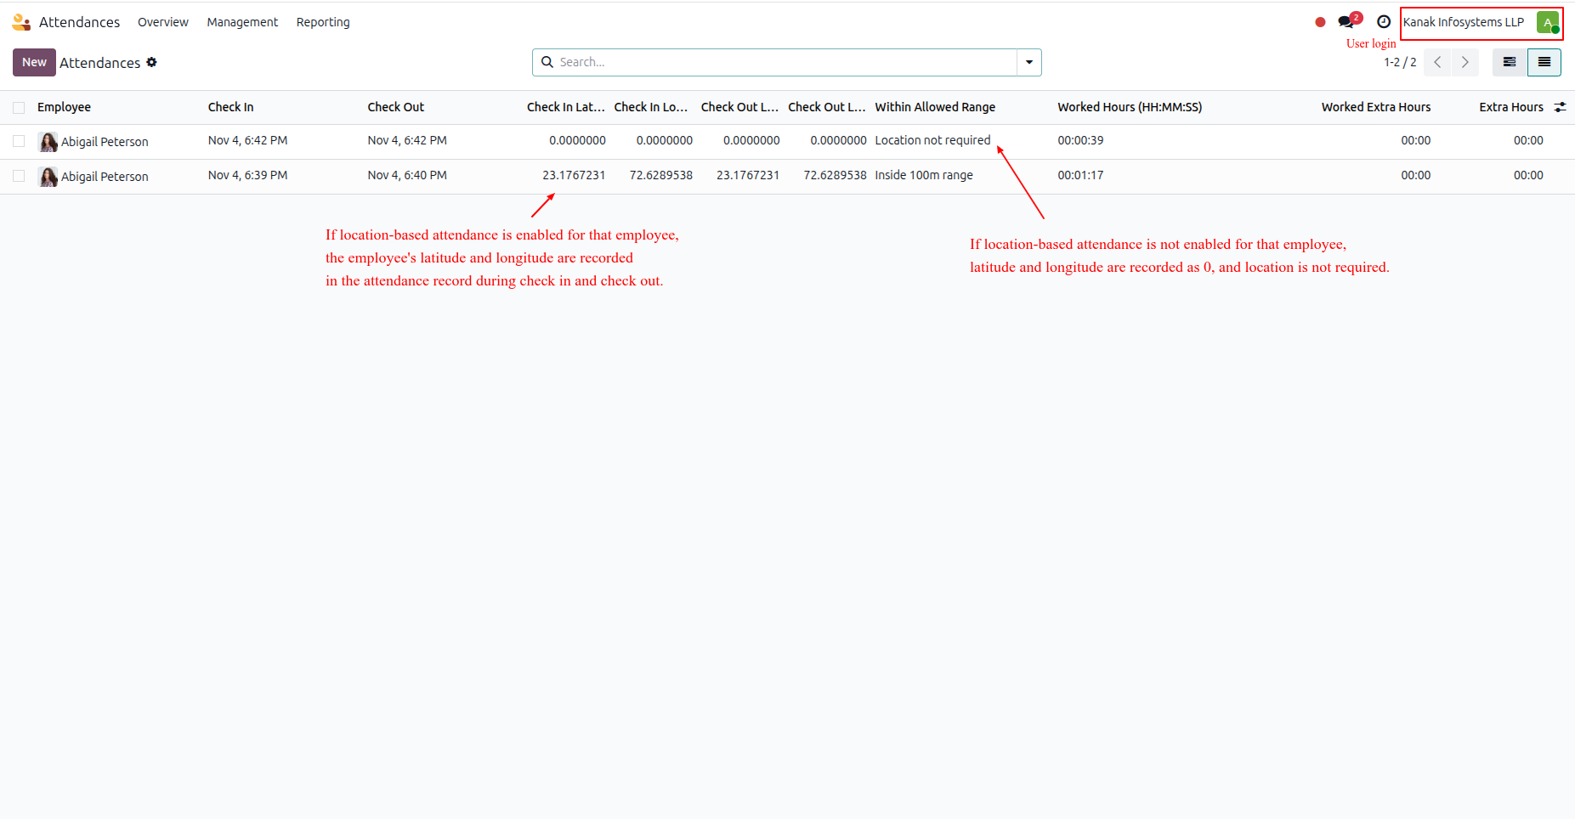The width and height of the screenshot is (1575, 819).
Task: Sort by Employee column header
Action: click(64, 107)
